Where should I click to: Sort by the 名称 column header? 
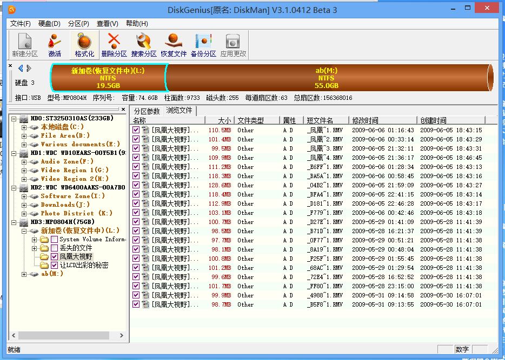click(168, 120)
